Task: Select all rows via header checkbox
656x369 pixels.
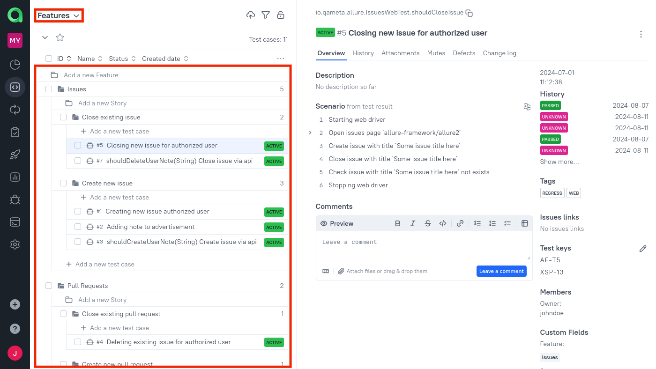Action: coord(49,59)
